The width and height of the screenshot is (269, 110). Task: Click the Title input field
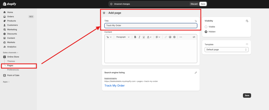click(151, 25)
